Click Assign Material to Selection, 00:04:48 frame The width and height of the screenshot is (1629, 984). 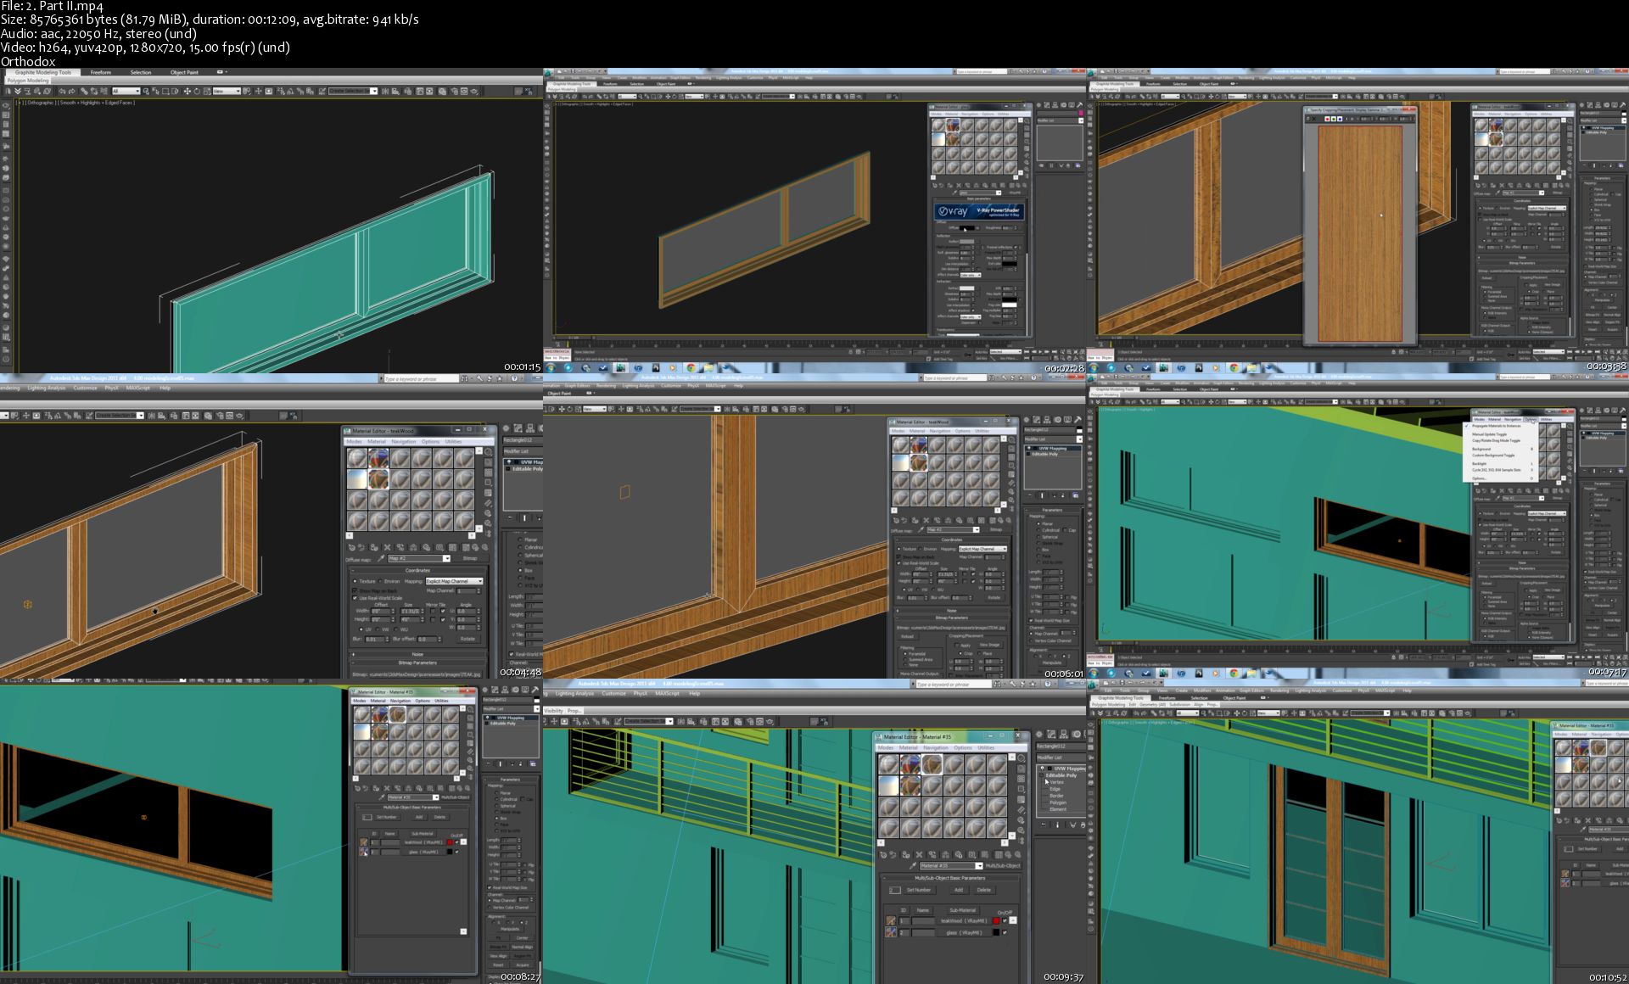coord(374,547)
